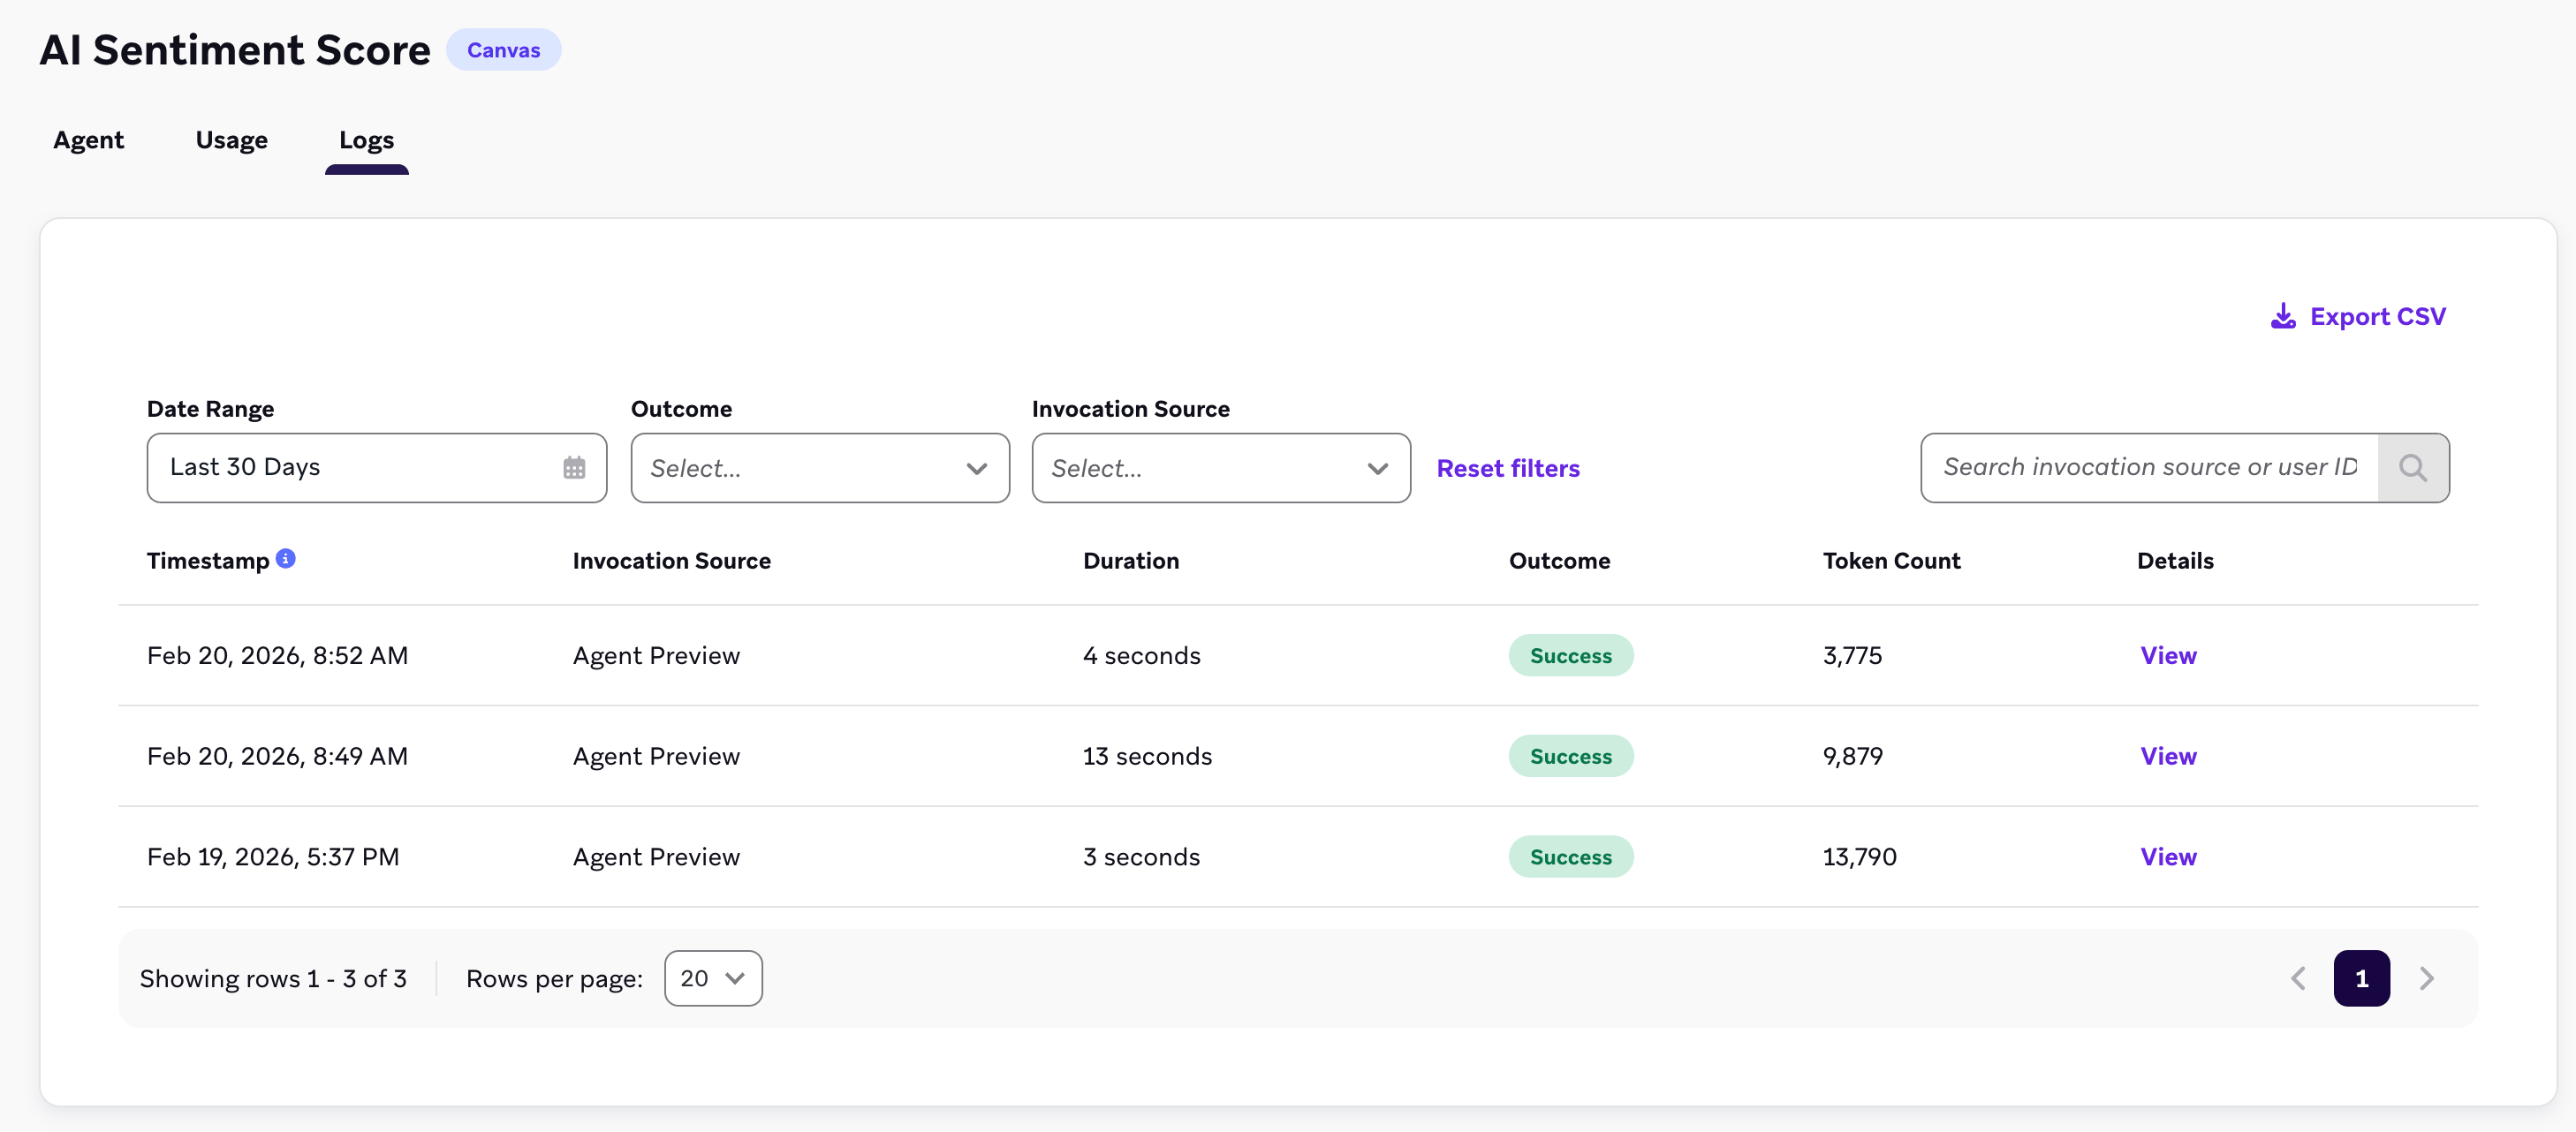Expand the Rows per page selector
This screenshot has height=1132, width=2576.
click(712, 978)
